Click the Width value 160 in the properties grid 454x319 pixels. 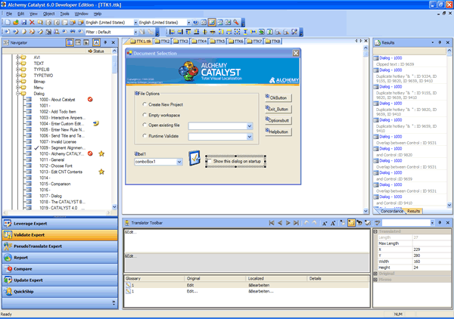(x=431, y=262)
